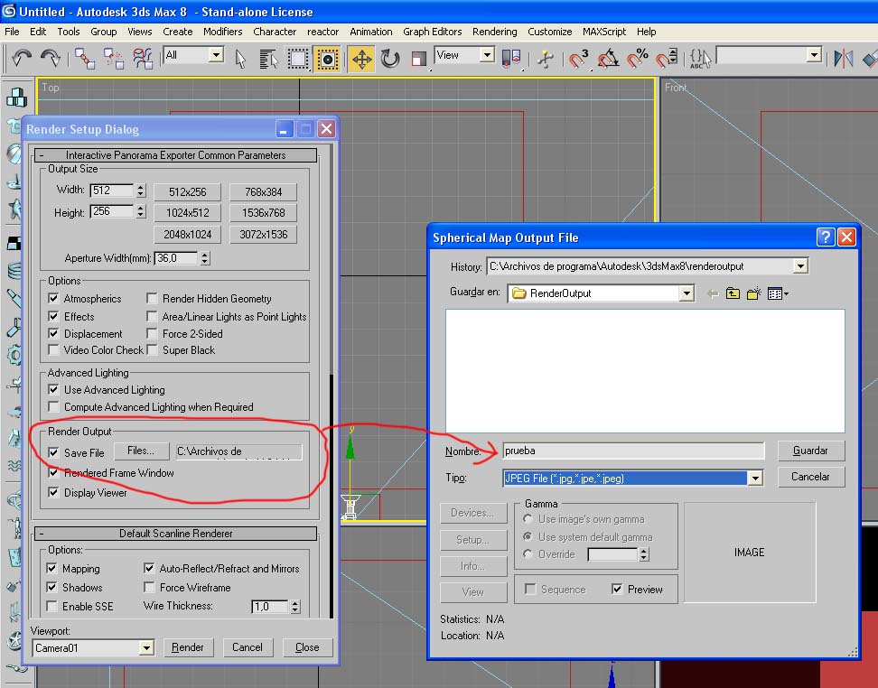The height and width of the screenshot is (688, 878).
Task: Open the view menu icon in file dialog
Action: coord(779,293)
